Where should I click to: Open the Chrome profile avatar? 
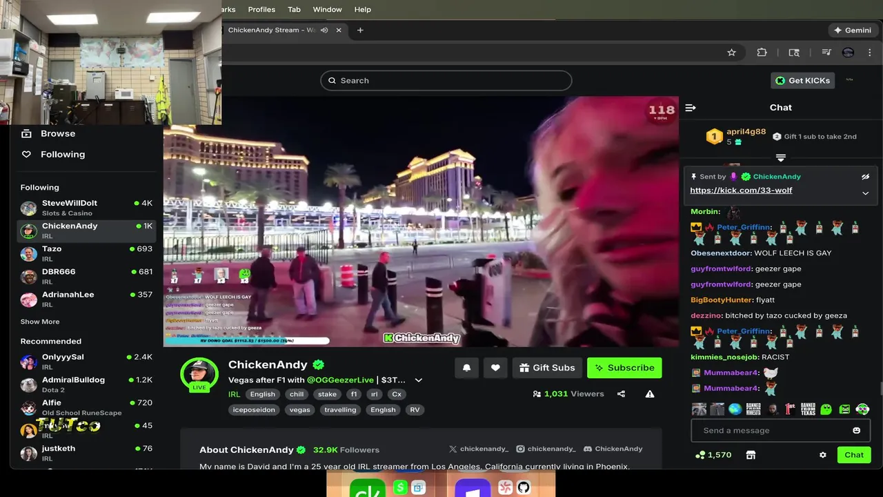(x=848, y=52)
